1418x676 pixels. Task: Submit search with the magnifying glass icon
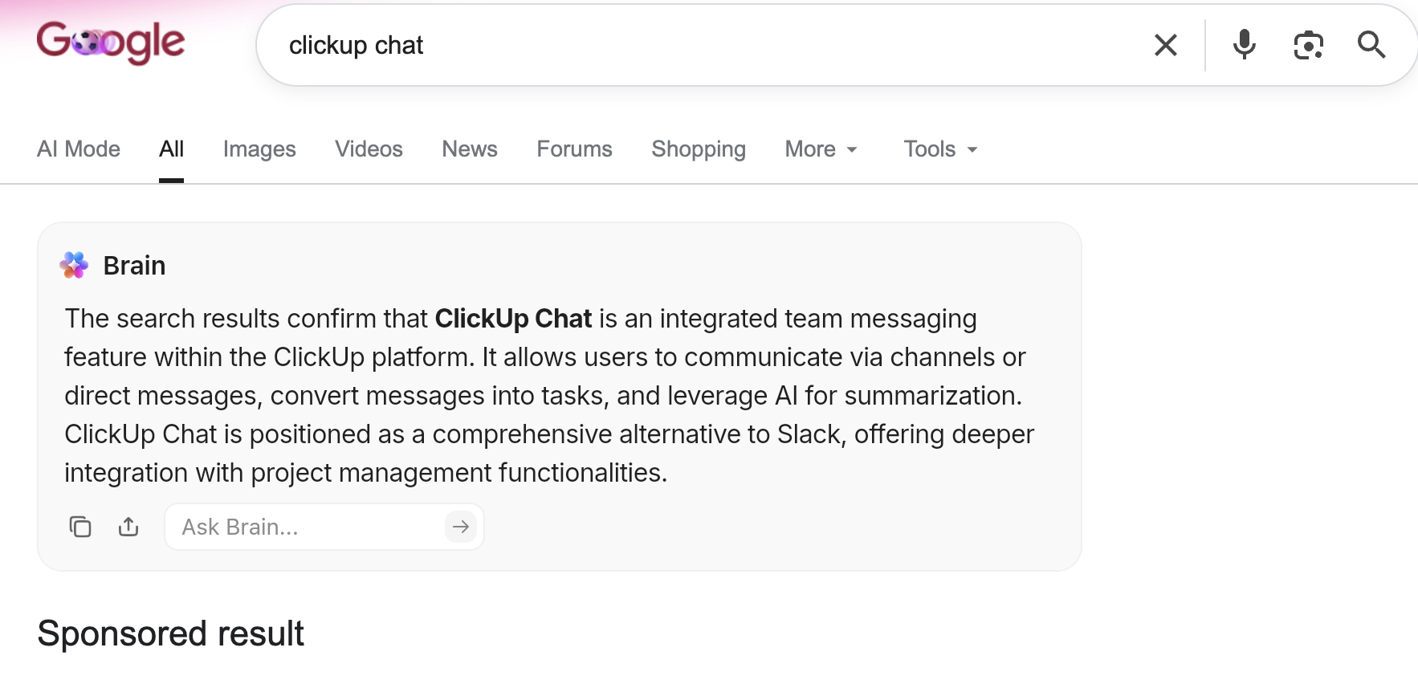pyautogui.click(x=1371, y=45)
